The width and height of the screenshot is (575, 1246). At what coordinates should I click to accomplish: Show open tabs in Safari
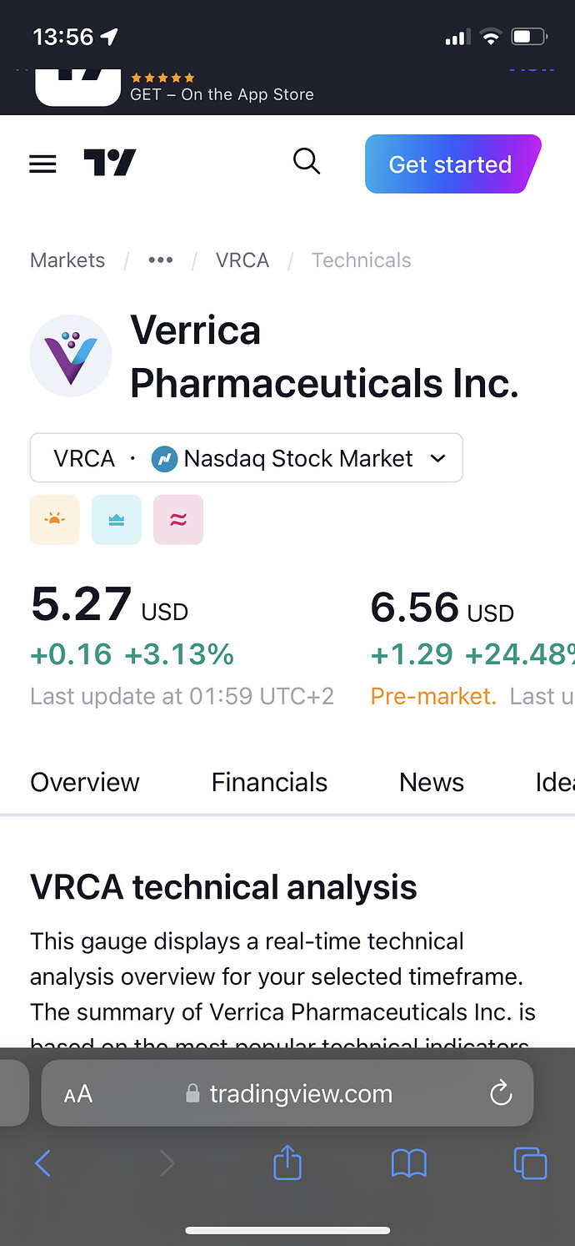pos(530,1163)
